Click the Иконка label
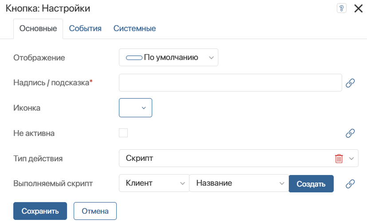 [27, 108]
